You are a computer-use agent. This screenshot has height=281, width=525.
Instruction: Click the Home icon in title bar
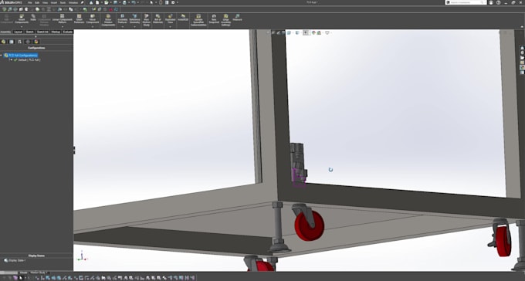tap(91, 2)
